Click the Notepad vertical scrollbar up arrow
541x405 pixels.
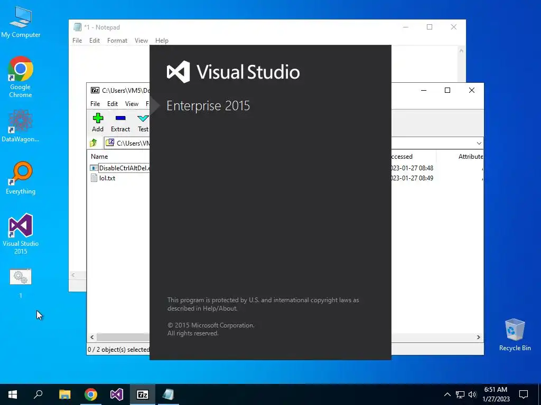[461, 51]
